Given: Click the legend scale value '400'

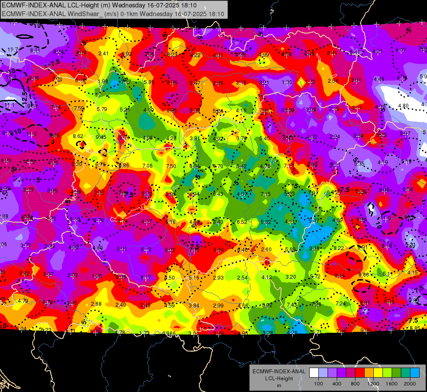Looking at the screenshot, I should point(337,384).
